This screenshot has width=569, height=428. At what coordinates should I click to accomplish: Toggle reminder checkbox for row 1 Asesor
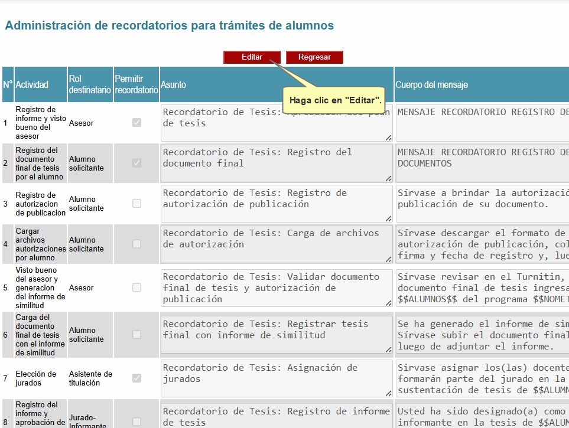coord(136,123)
